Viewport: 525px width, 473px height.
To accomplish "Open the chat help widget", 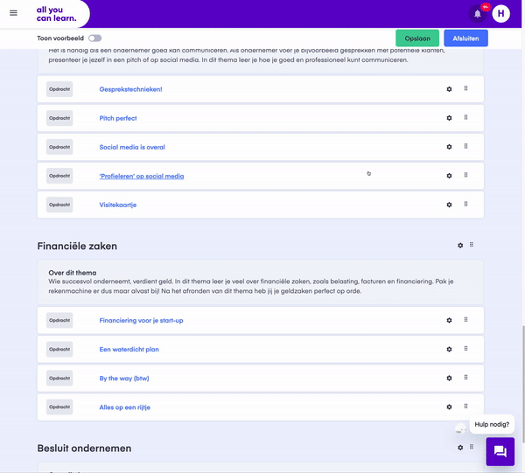I will (x=500, y=451).
